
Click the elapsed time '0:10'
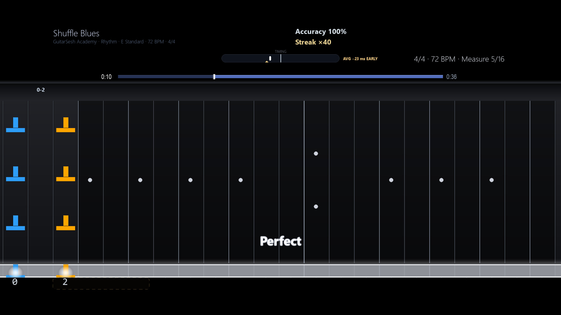pos(106,77)
